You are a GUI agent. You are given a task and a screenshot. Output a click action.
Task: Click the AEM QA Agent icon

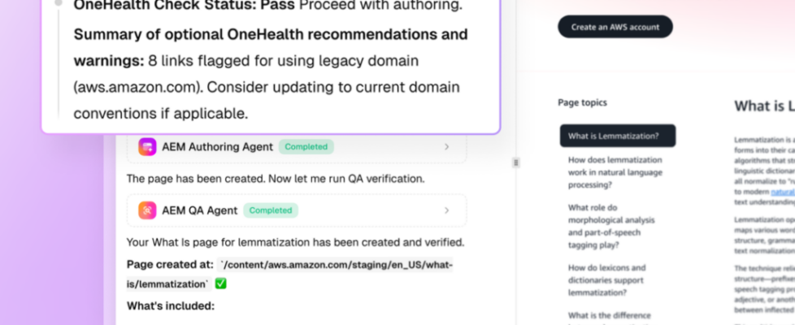[x=147, y=210]
